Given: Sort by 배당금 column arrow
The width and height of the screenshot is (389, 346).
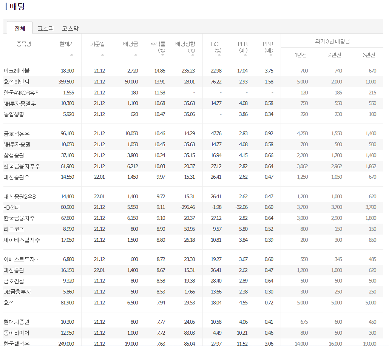Looking at the screenshot, I should pyautogui.click(x=136, y=55).
